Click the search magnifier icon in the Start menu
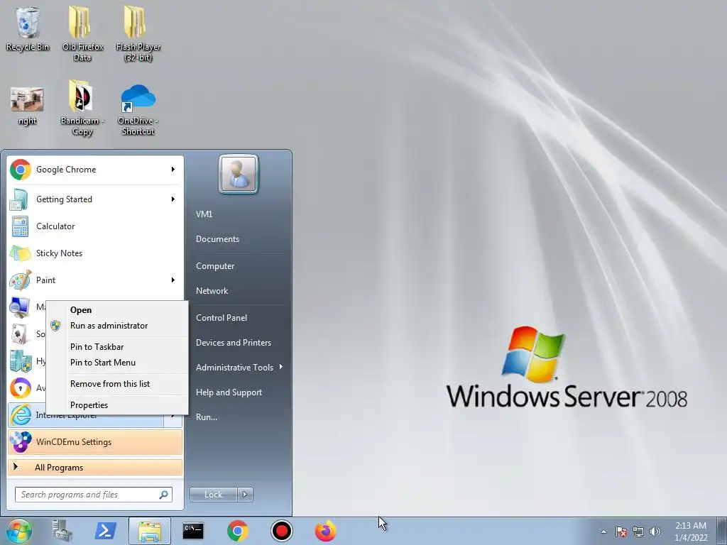 click(164, 495)
